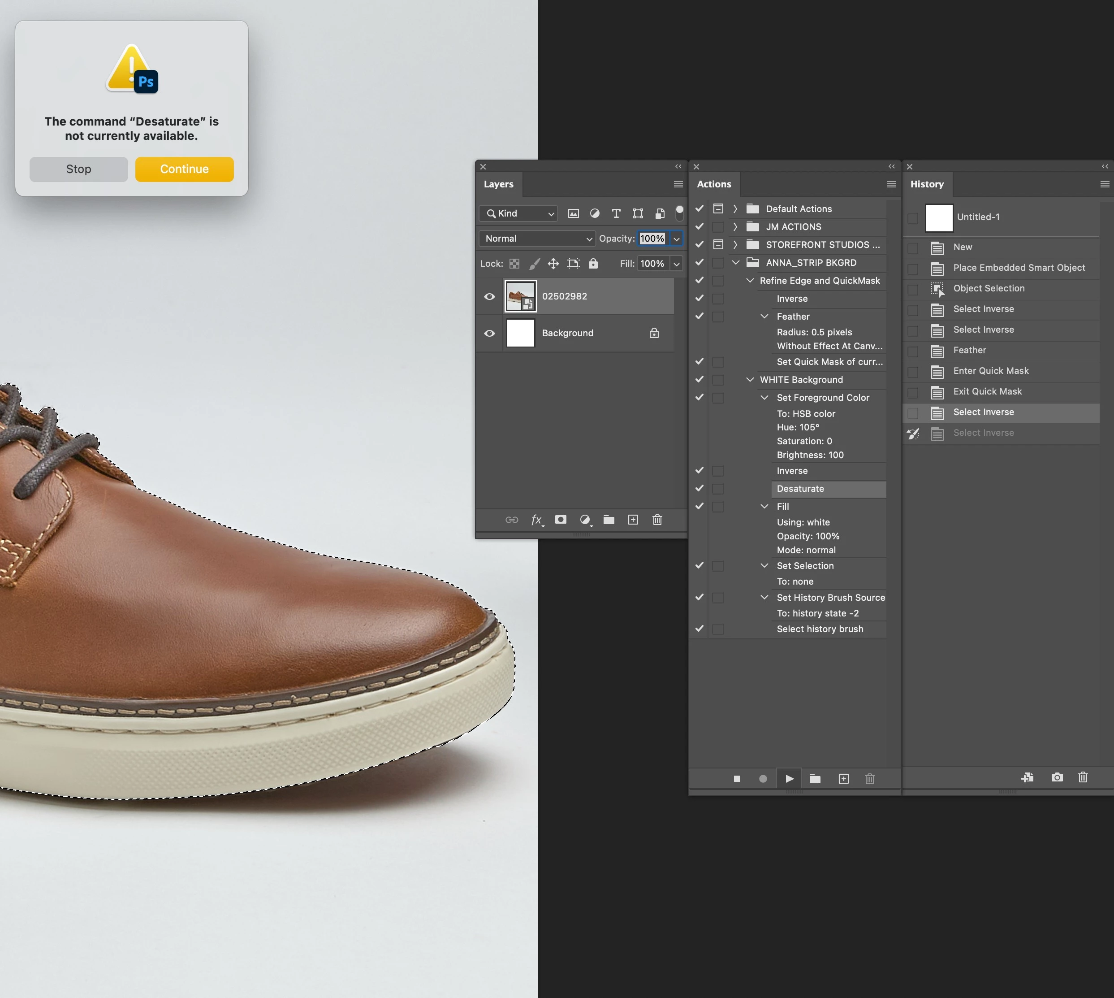
Task: Click the Play selection button in Actions
Action: 789,779
